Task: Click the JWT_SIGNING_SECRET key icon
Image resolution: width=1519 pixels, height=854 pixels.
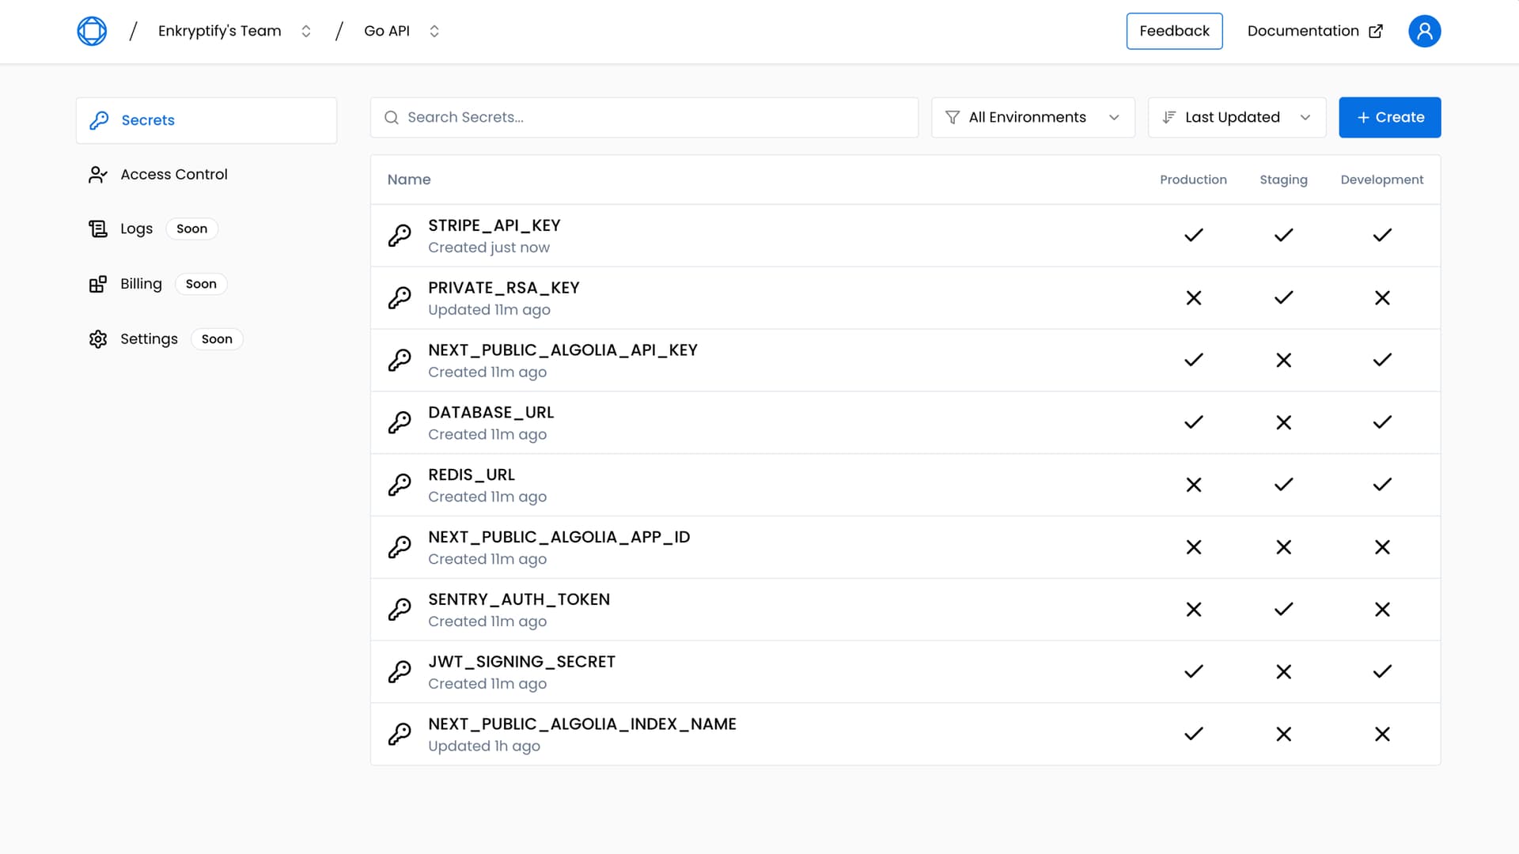Action: [x=400, y=671]
